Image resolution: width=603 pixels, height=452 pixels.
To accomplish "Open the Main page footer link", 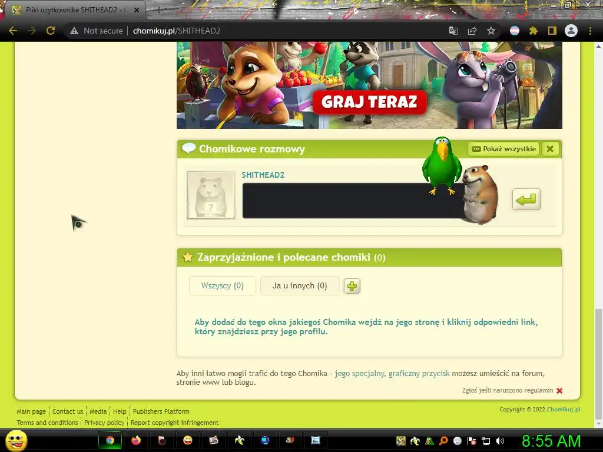I will click(x=31, y=411).
